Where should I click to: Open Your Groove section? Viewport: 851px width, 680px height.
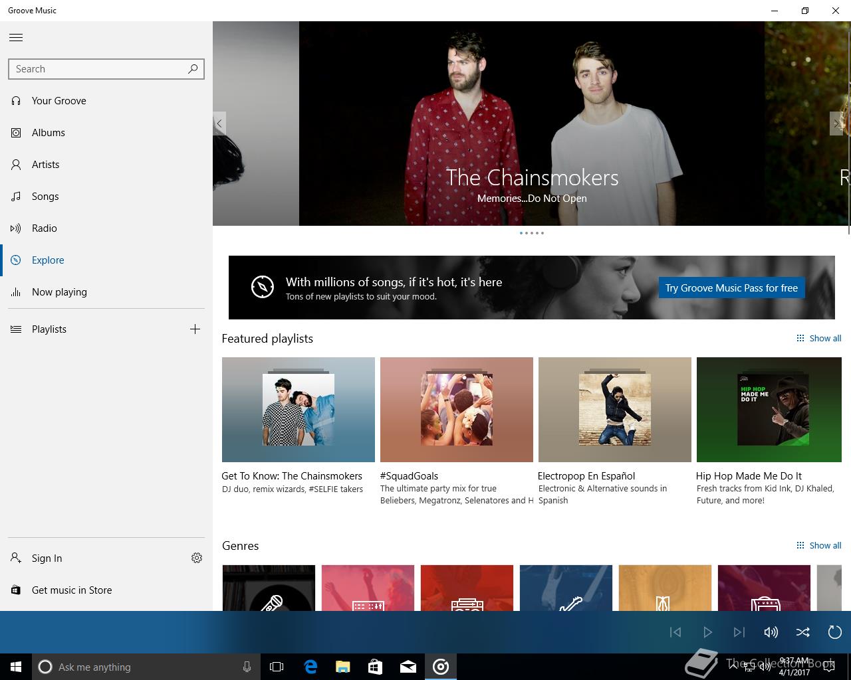coord(106,101)
